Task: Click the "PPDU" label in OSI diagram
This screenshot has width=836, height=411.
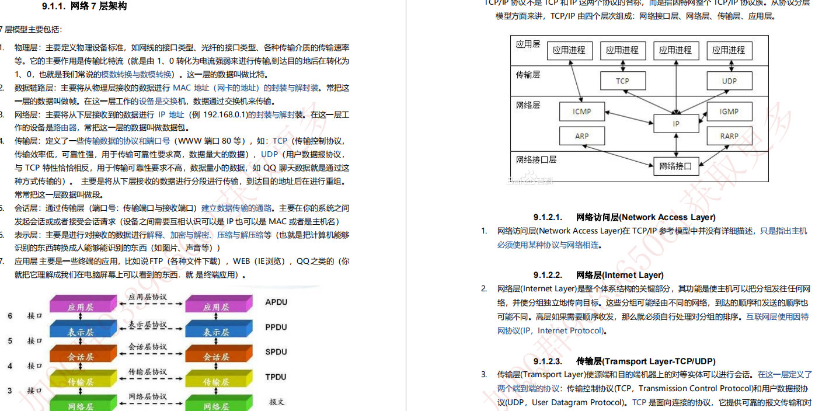Action: (276, 327)
